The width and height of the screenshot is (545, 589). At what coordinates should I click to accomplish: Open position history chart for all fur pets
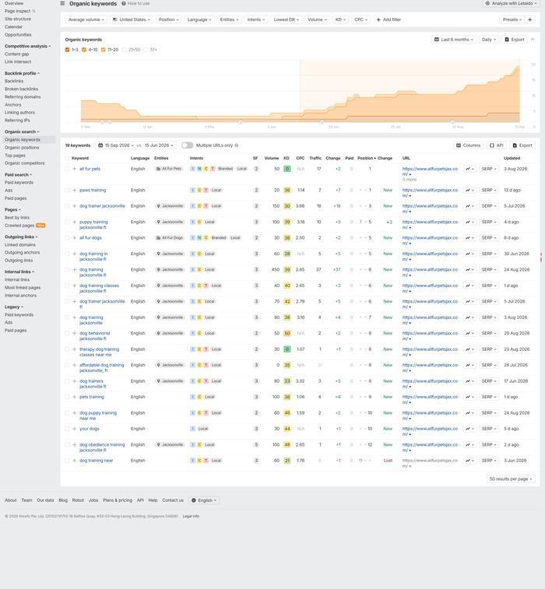click(x=469, y=169)
